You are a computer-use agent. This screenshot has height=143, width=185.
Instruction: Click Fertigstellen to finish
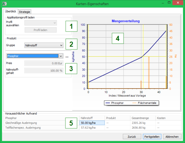pyautogui.click(x=152, y=137)
